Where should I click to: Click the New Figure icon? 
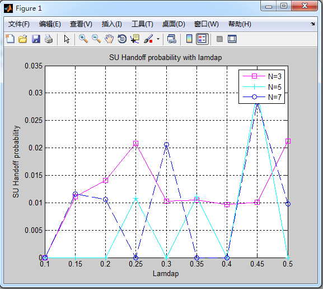10,39
